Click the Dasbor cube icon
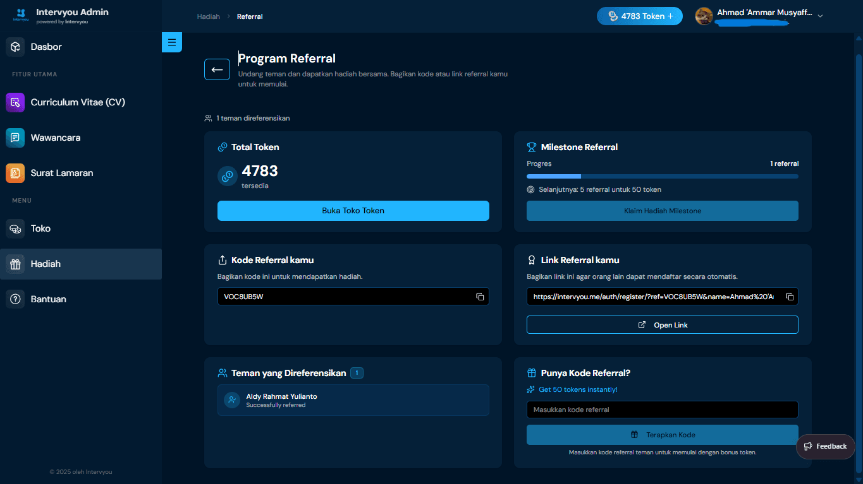This screenshot has height=484, width=863. 15,47
